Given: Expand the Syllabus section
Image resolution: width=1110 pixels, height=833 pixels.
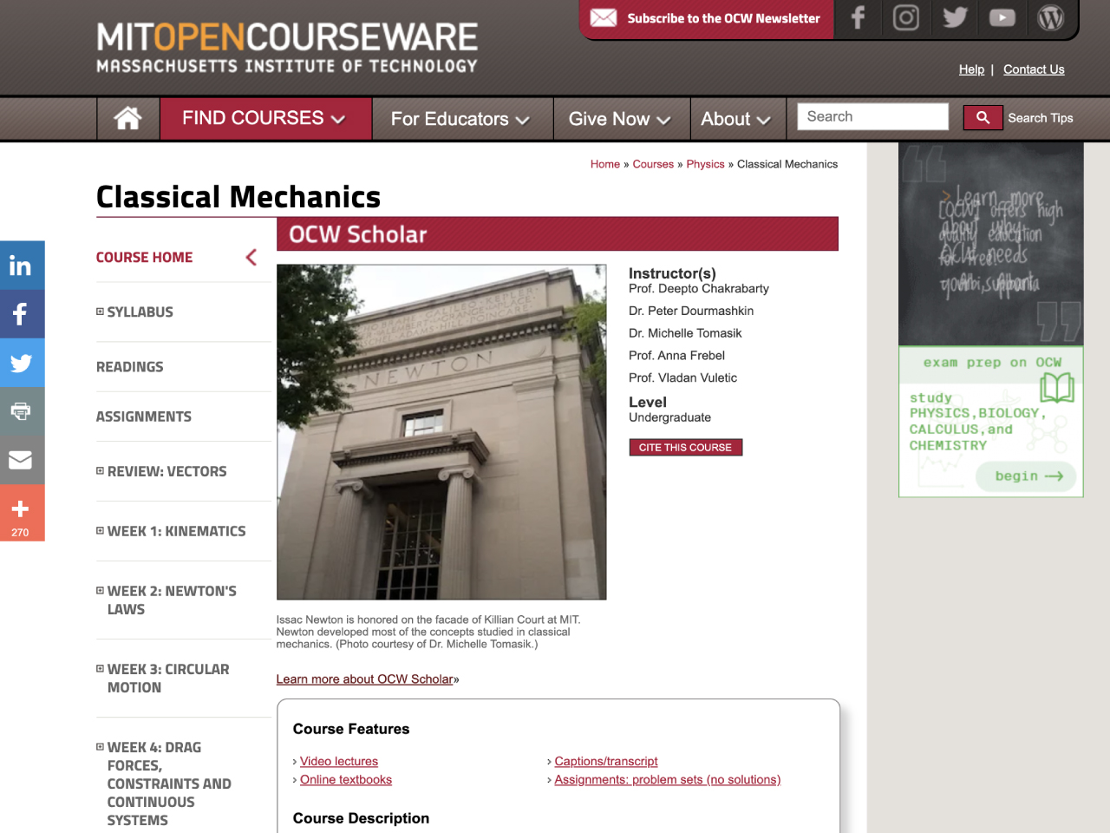Looking at the screenshot, I should click(x=100, y=312).
